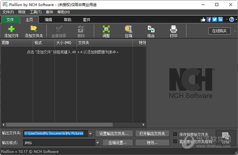
Task: Click the Pixillion v 10.17 status bar text
Action: [x=30, y=151]
